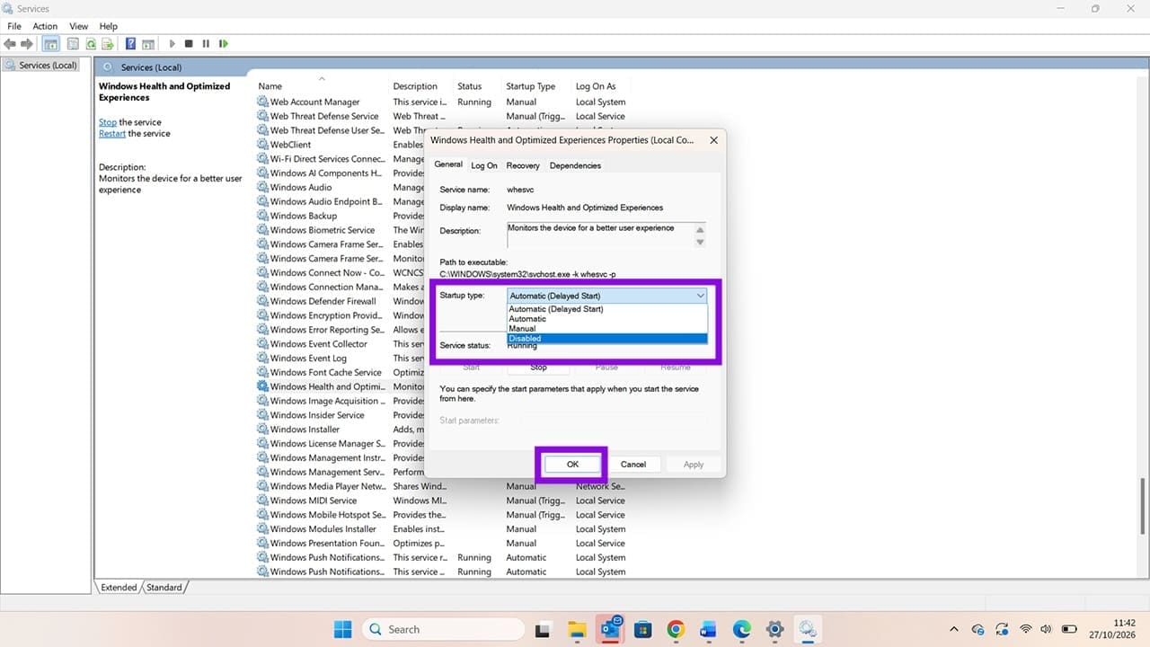Click the Stop button in the Properties dialog
Image resolution: width=1150 pixels, height=647 pixels.
[538, 367]
